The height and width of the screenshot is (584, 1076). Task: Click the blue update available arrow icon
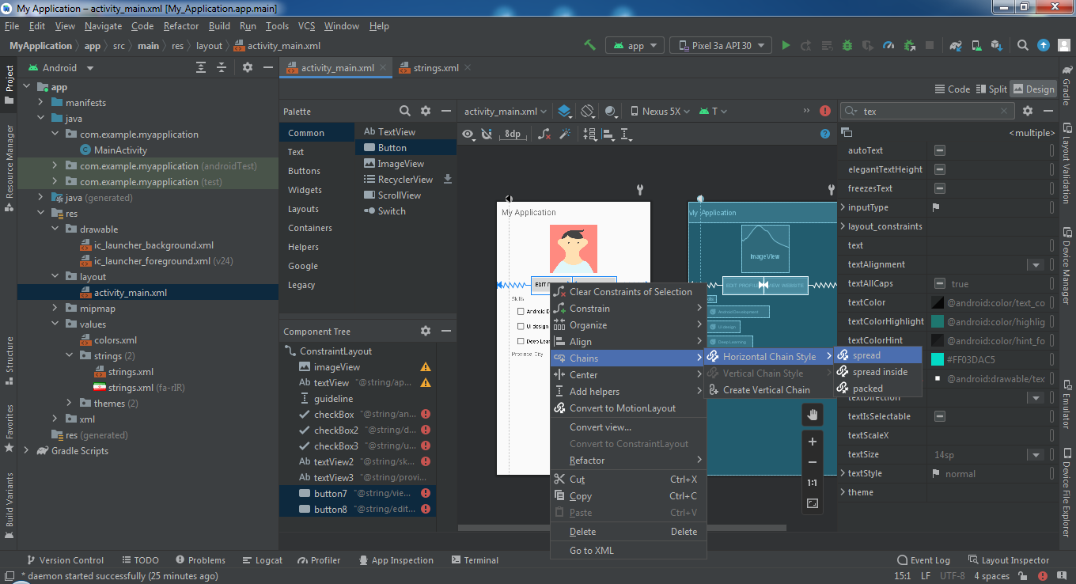coord(1044,45)
